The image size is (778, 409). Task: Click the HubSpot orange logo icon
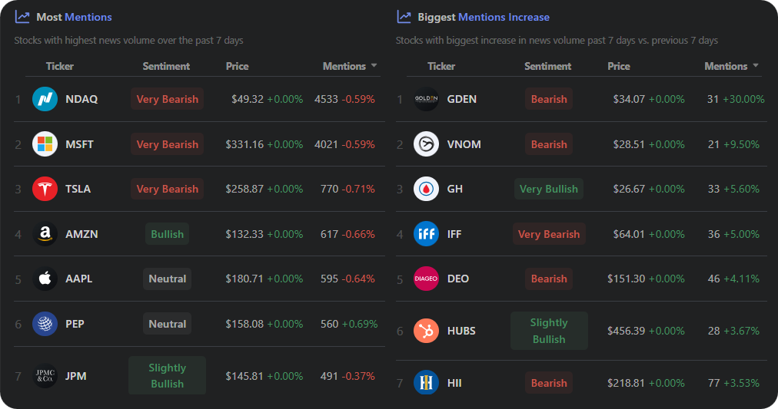(x=426, y=331)
